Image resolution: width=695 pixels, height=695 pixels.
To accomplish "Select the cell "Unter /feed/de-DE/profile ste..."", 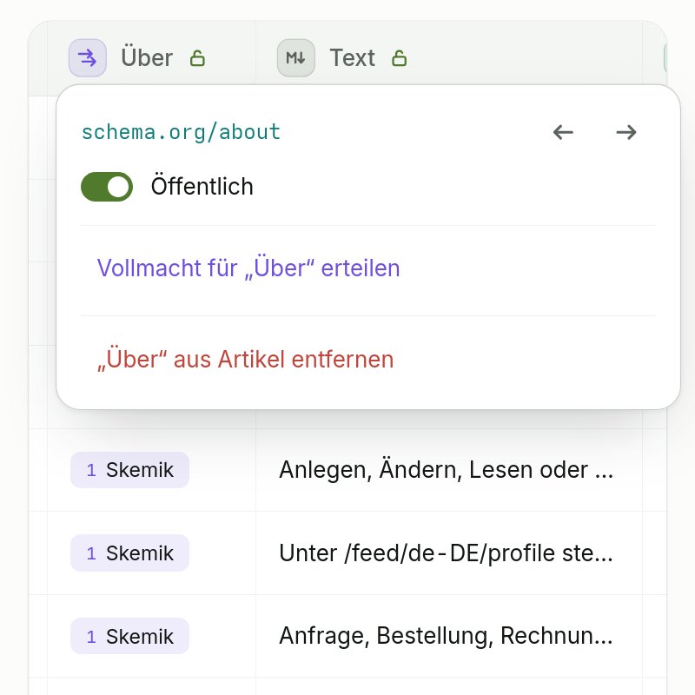I will pos(448,553).
